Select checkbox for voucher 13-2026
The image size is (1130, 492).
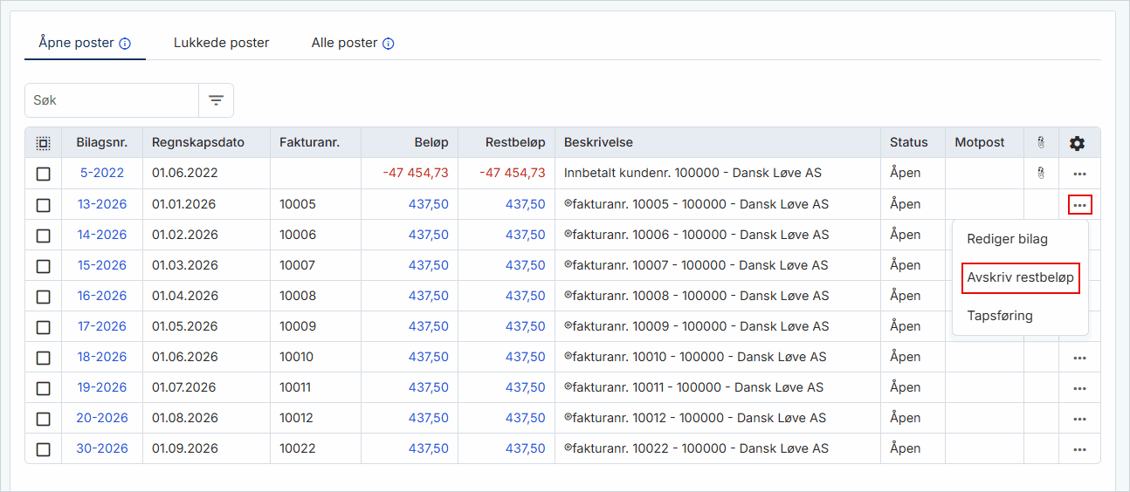[43, 205]
